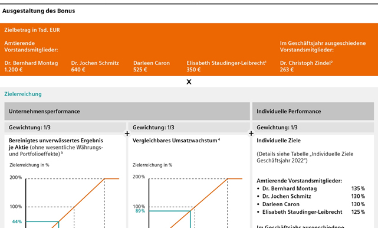The image size is (378, 228).
Task: Click Dr. Bernhard Montag's 135% value
Action: click(358, 188)
